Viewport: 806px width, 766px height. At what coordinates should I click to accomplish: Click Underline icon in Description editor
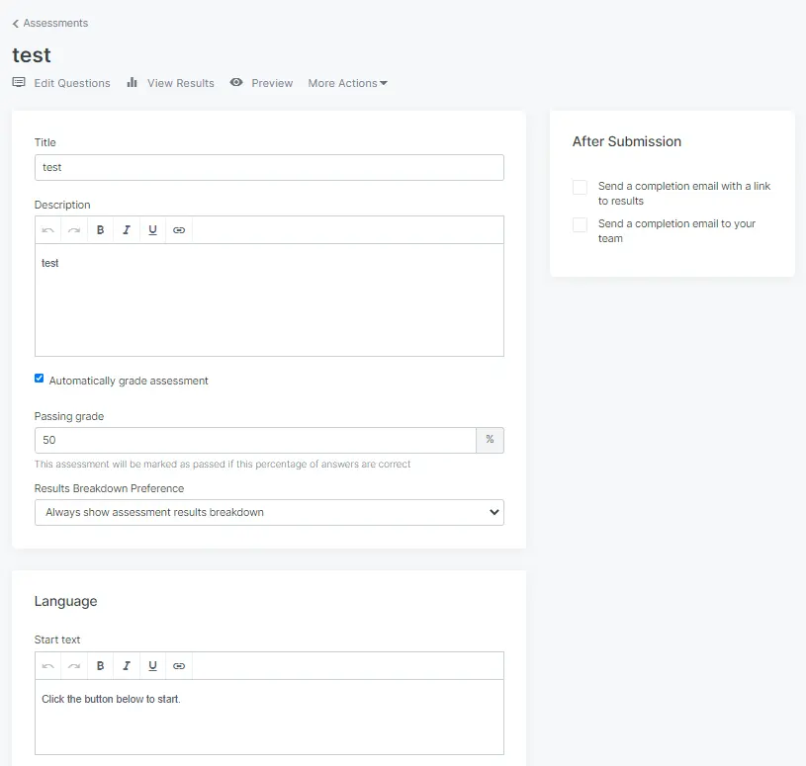point(152,230)
